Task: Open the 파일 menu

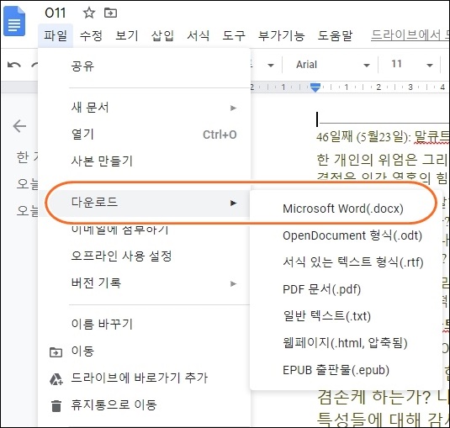Action: coord(56,35)
